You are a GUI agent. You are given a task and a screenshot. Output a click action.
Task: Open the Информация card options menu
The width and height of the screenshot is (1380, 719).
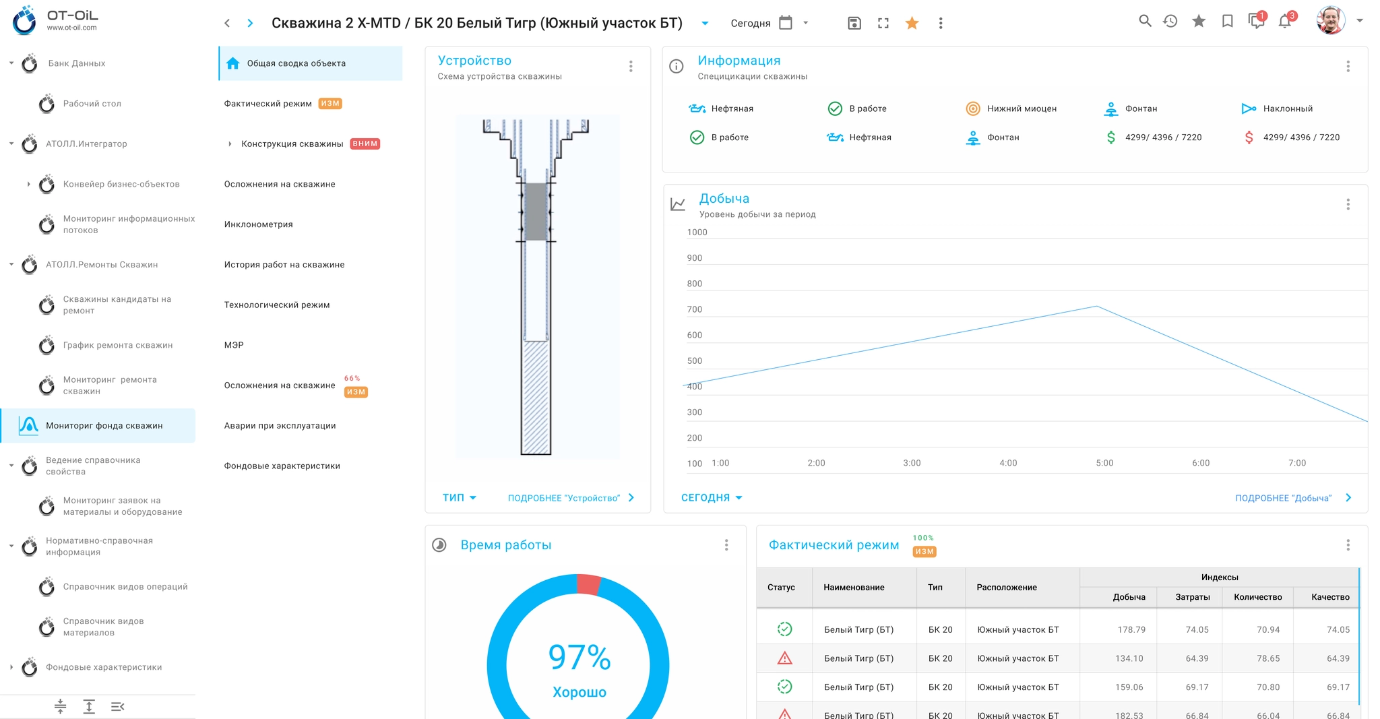(1348, 66)
